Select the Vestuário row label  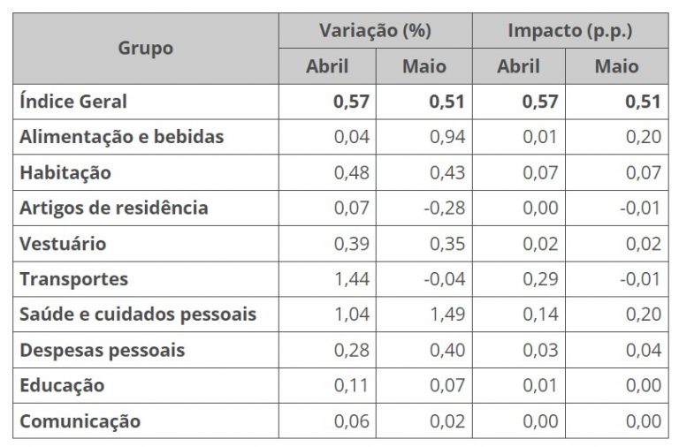pyautogui.click(x=63, y=244)
